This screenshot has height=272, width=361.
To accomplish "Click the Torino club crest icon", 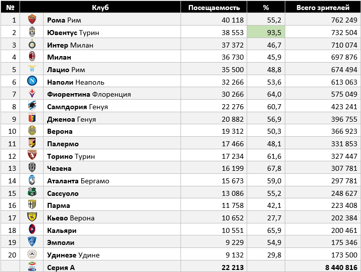I will tap(32, 156).
